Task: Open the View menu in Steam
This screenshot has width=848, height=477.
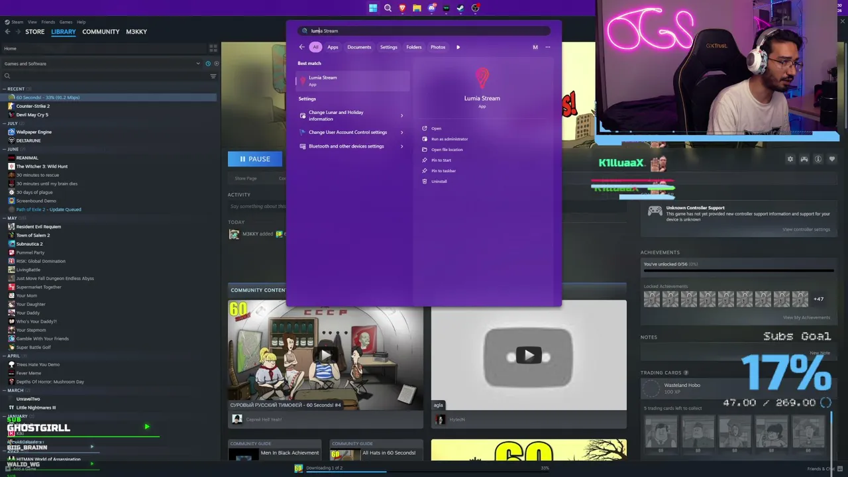Action: pos(32,22)
